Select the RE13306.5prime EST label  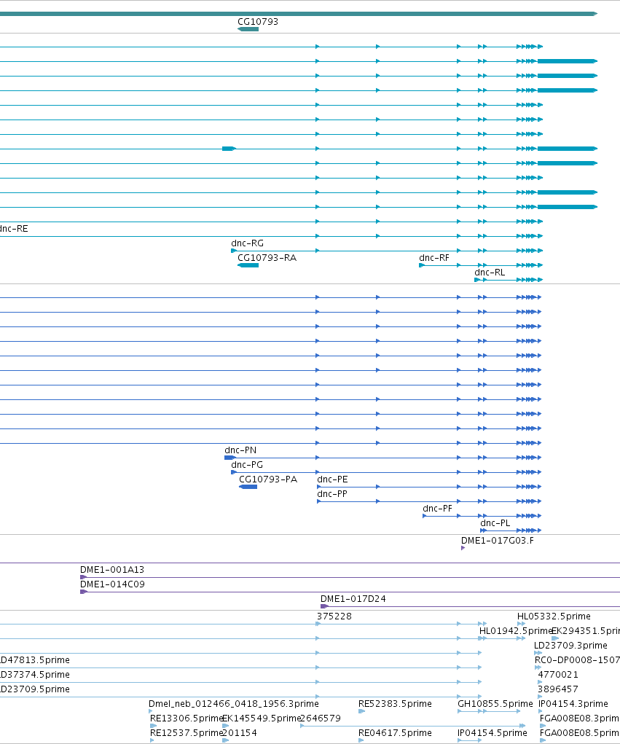tap(187, 718)
